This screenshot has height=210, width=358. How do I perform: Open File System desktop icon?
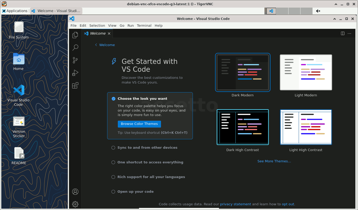pyautogui.click(x=19, y=30)
